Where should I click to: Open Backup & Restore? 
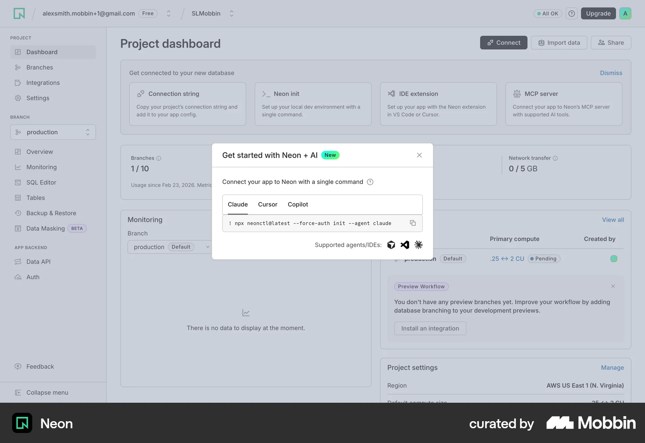pyautogui.click(x=53, y=213)
